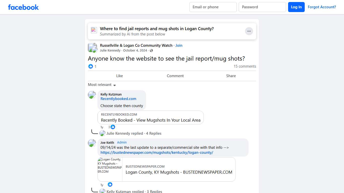Open the bustednewspaper.com mugshots URL
Screen dimensions: 344x193
click(x=157, y=152)
